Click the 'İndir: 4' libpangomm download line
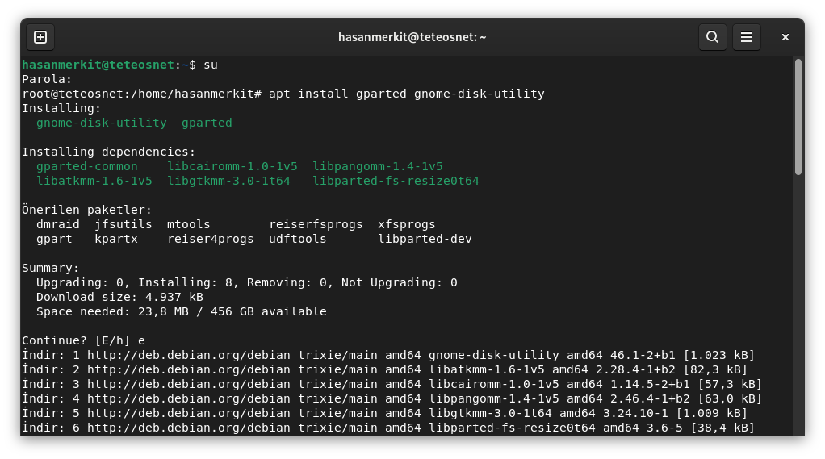Image resolution: width=825 pixels, height=459 pixels. (x=392, y=398)
